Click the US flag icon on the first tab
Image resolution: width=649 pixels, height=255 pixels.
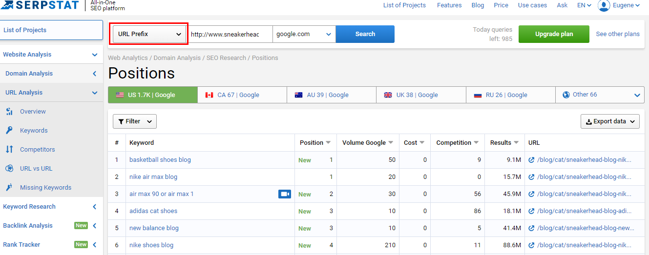(120, 95)
